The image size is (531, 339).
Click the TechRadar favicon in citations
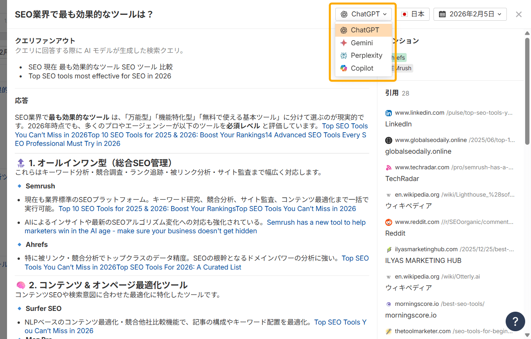388,167
